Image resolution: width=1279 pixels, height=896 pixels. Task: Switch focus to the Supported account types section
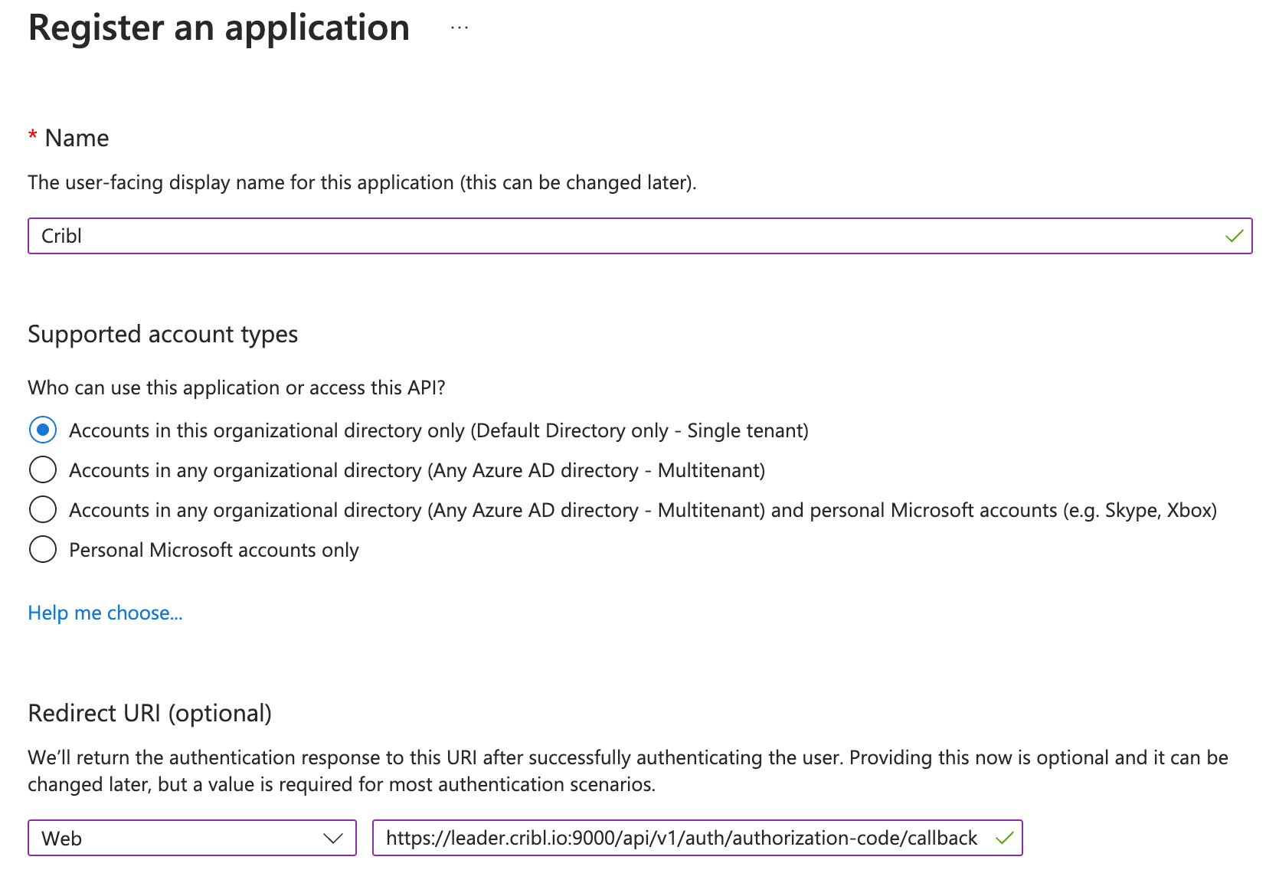(x=163, y=334)
